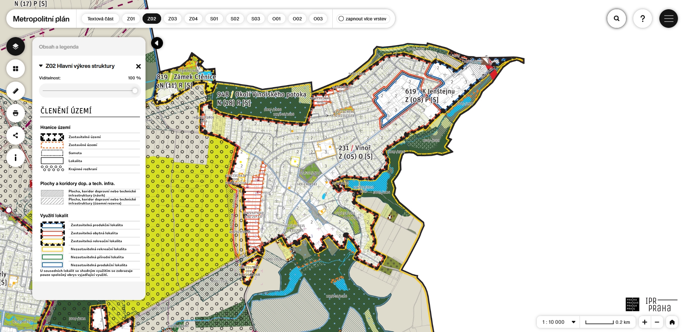This screenshot has width=682, height=332.
Task: Open the layers panel icon
Action: (16, 46)
